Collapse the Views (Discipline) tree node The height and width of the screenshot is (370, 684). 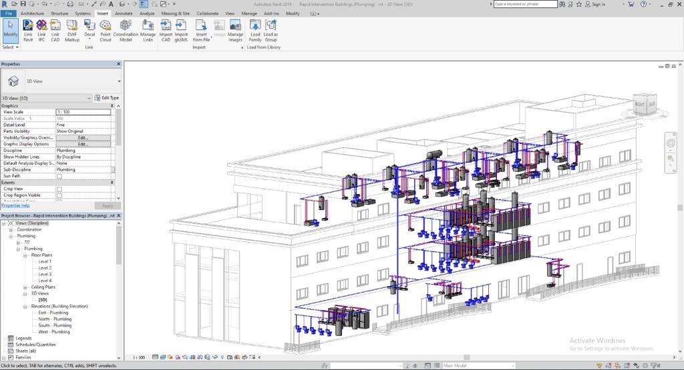click(x=4, y=223)
